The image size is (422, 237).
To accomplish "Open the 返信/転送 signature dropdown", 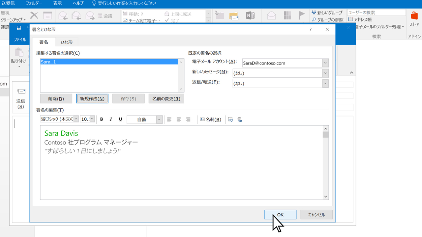I will click(326, 83).
